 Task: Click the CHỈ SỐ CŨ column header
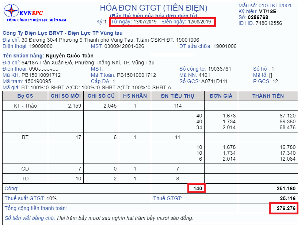point(101,96)
